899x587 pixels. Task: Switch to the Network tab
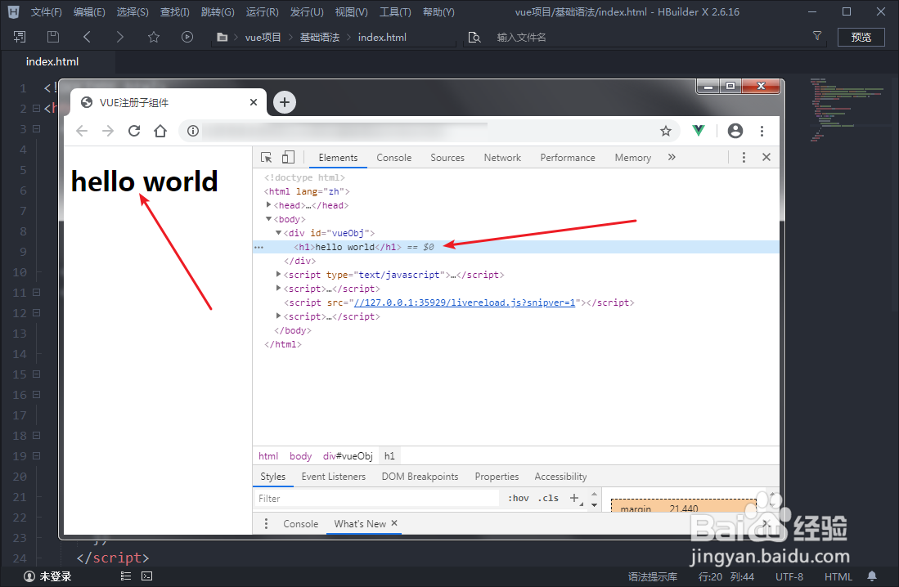point(502,158)
